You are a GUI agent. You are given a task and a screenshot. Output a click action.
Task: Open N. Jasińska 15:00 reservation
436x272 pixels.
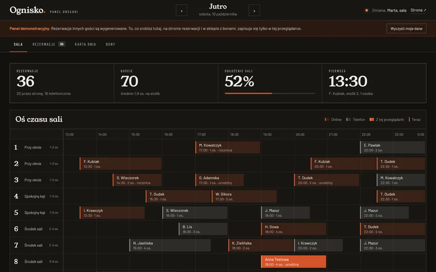(x=170, y=245)
